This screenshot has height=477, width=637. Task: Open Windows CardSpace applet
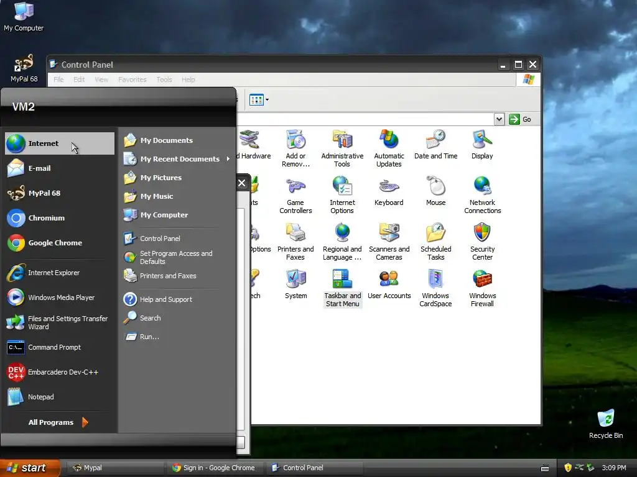click(x=435, y=288)
